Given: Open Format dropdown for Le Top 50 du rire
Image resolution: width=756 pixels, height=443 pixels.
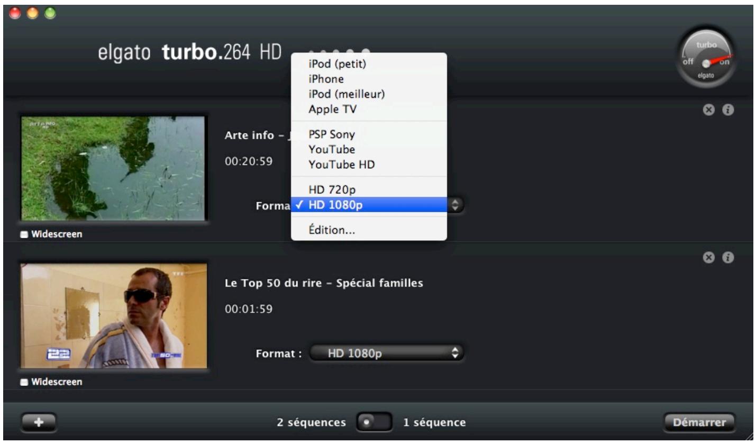Looking at the screenshot, I should 387,353.
